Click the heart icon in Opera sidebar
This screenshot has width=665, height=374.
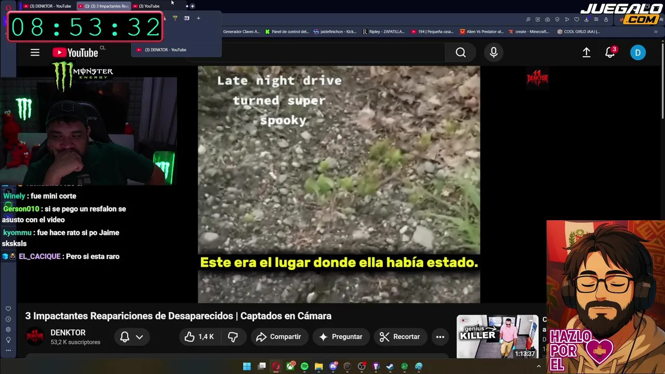click(8, 309)
